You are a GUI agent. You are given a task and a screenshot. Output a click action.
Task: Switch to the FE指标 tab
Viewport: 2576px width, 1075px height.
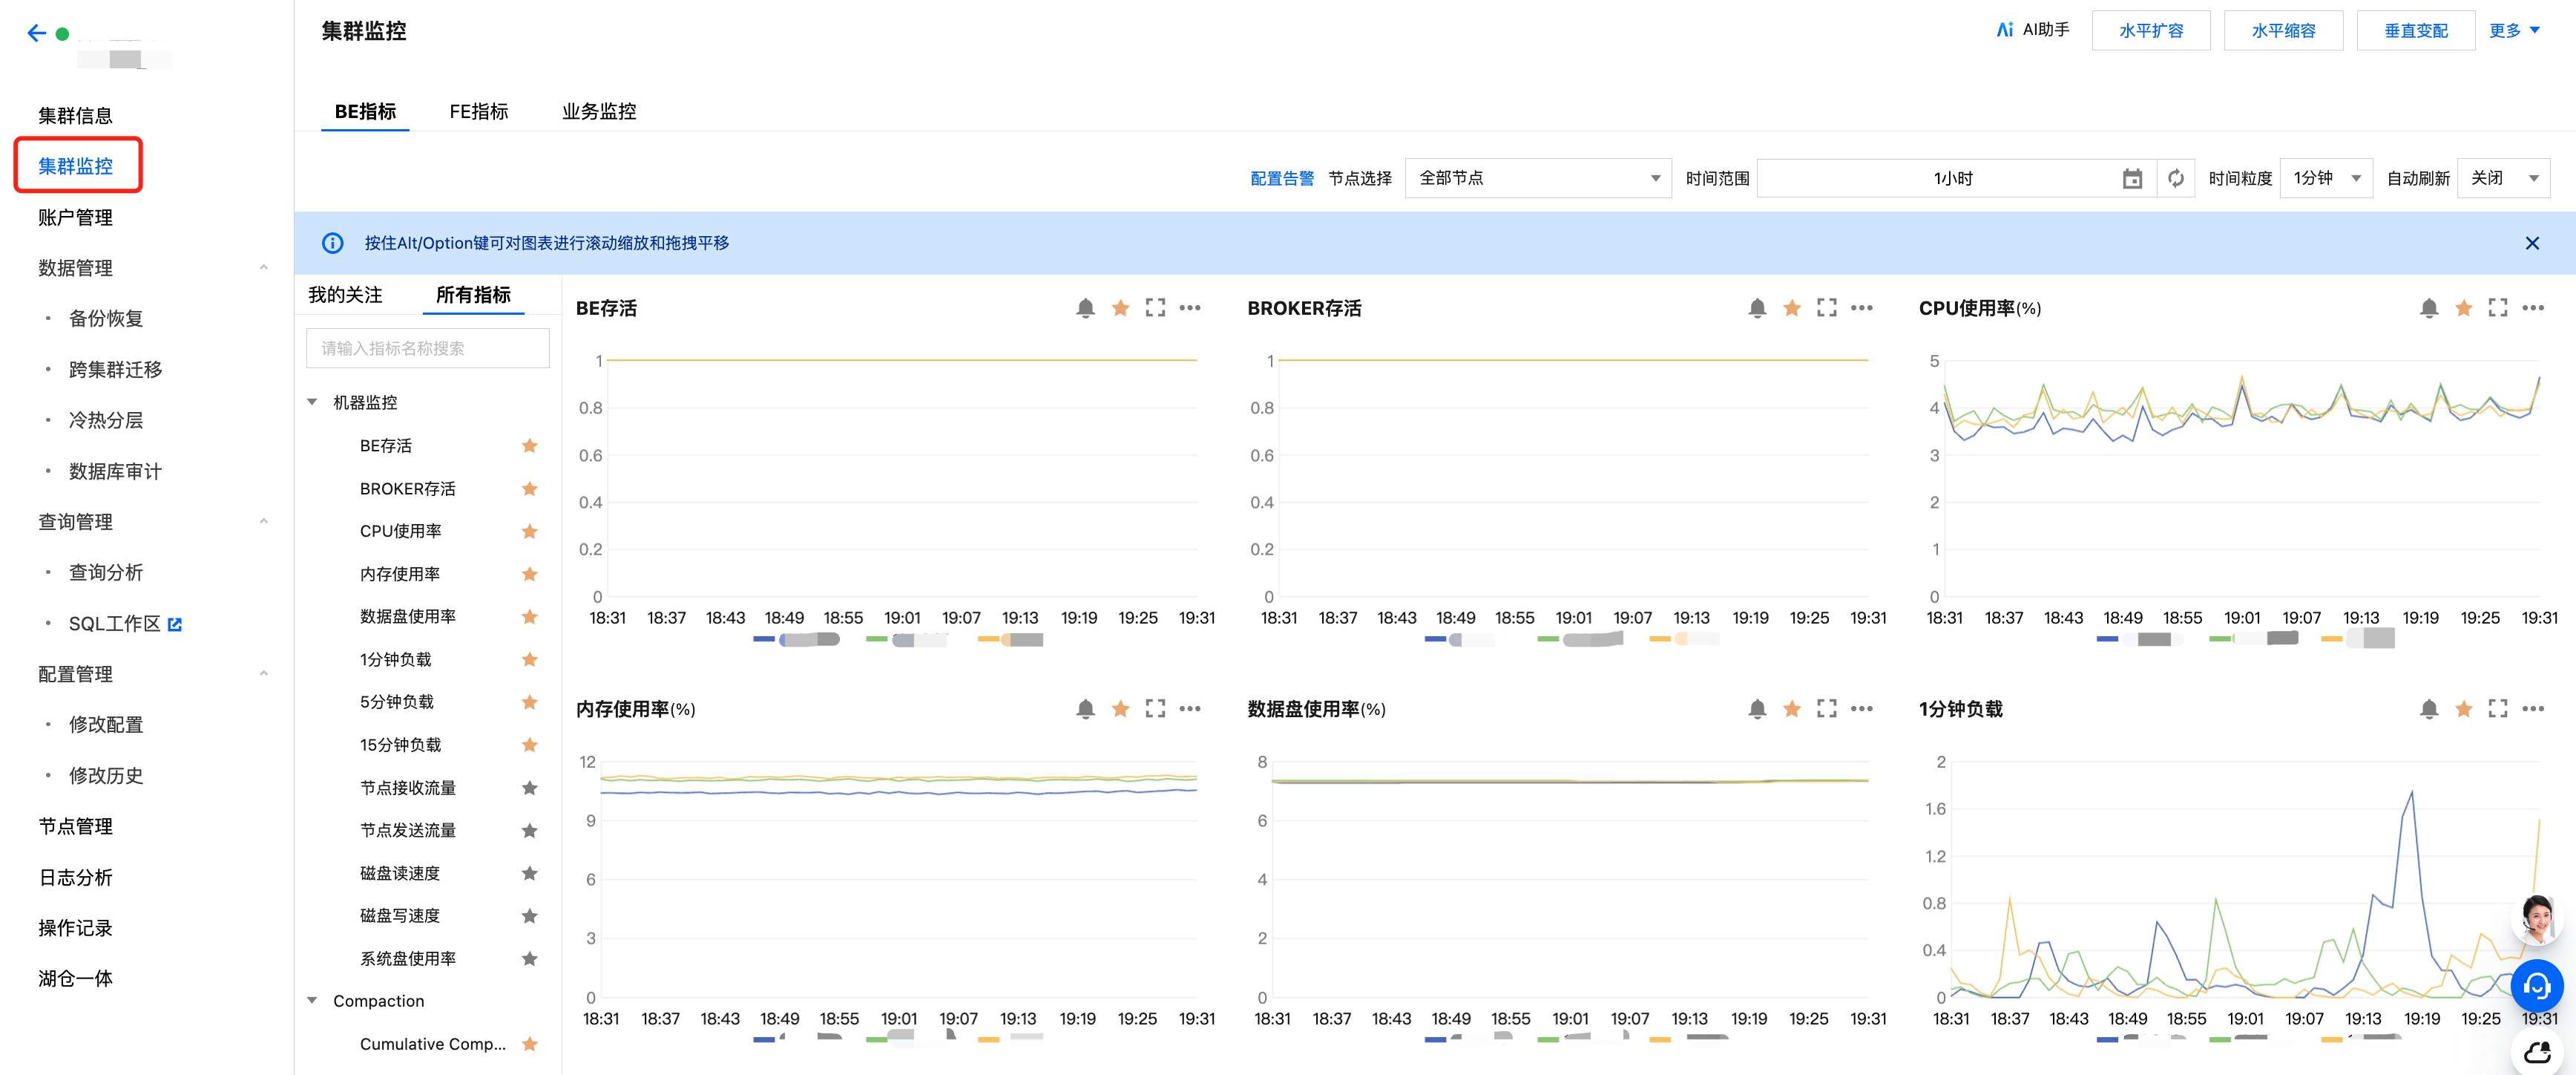[x=478, y=112]
